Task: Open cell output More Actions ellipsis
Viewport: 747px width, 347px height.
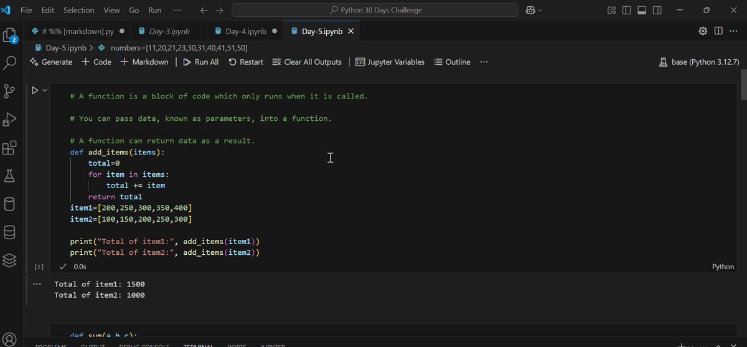Action: [37, 284]
